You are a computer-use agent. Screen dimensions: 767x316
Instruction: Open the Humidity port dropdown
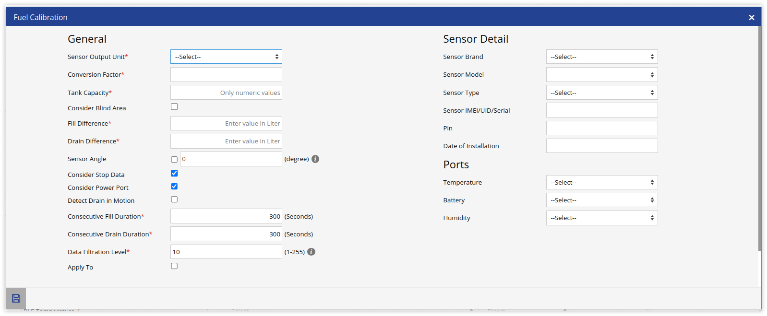tap(601, 218)
